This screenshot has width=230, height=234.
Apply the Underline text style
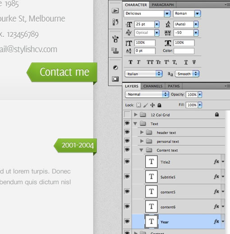186,62
